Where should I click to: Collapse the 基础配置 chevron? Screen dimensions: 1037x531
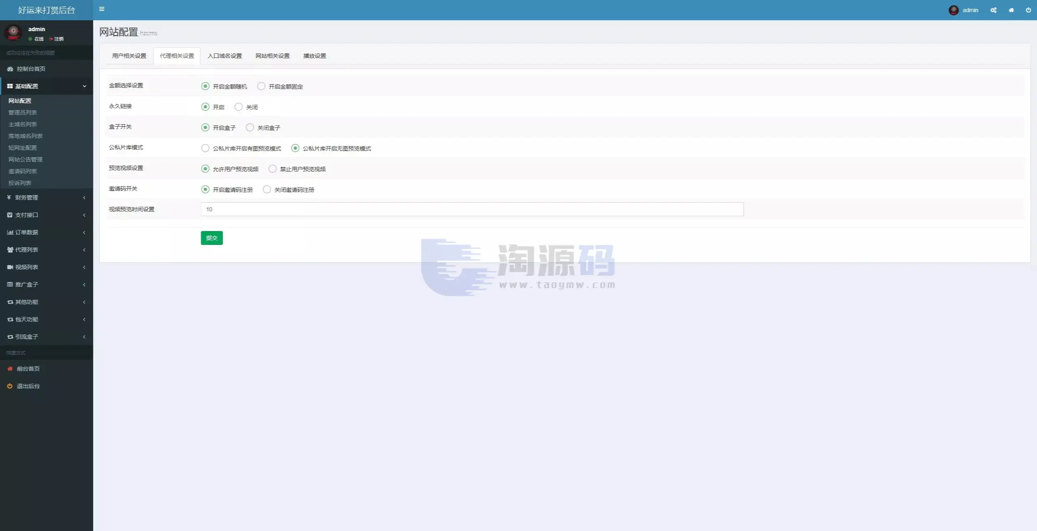coord(84,86)
